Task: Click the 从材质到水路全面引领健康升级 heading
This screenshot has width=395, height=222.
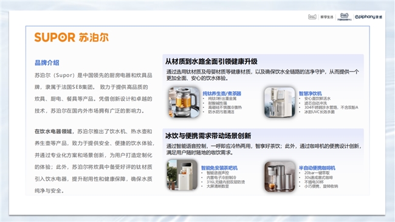Action: click(211, 61)
